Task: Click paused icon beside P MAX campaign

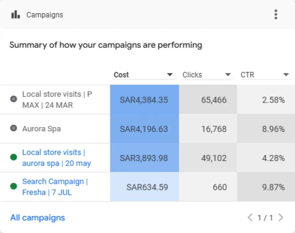Action: (14, 99)
